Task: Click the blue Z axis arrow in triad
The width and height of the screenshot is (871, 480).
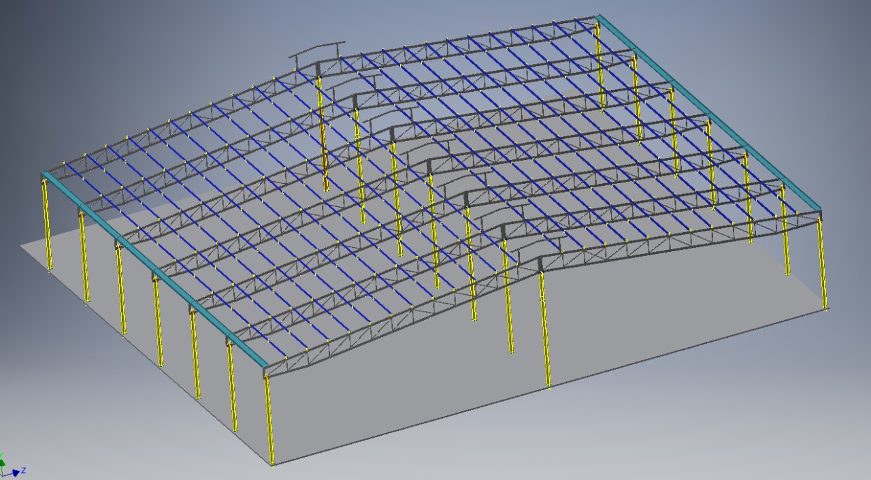Action: click(16, 471)
